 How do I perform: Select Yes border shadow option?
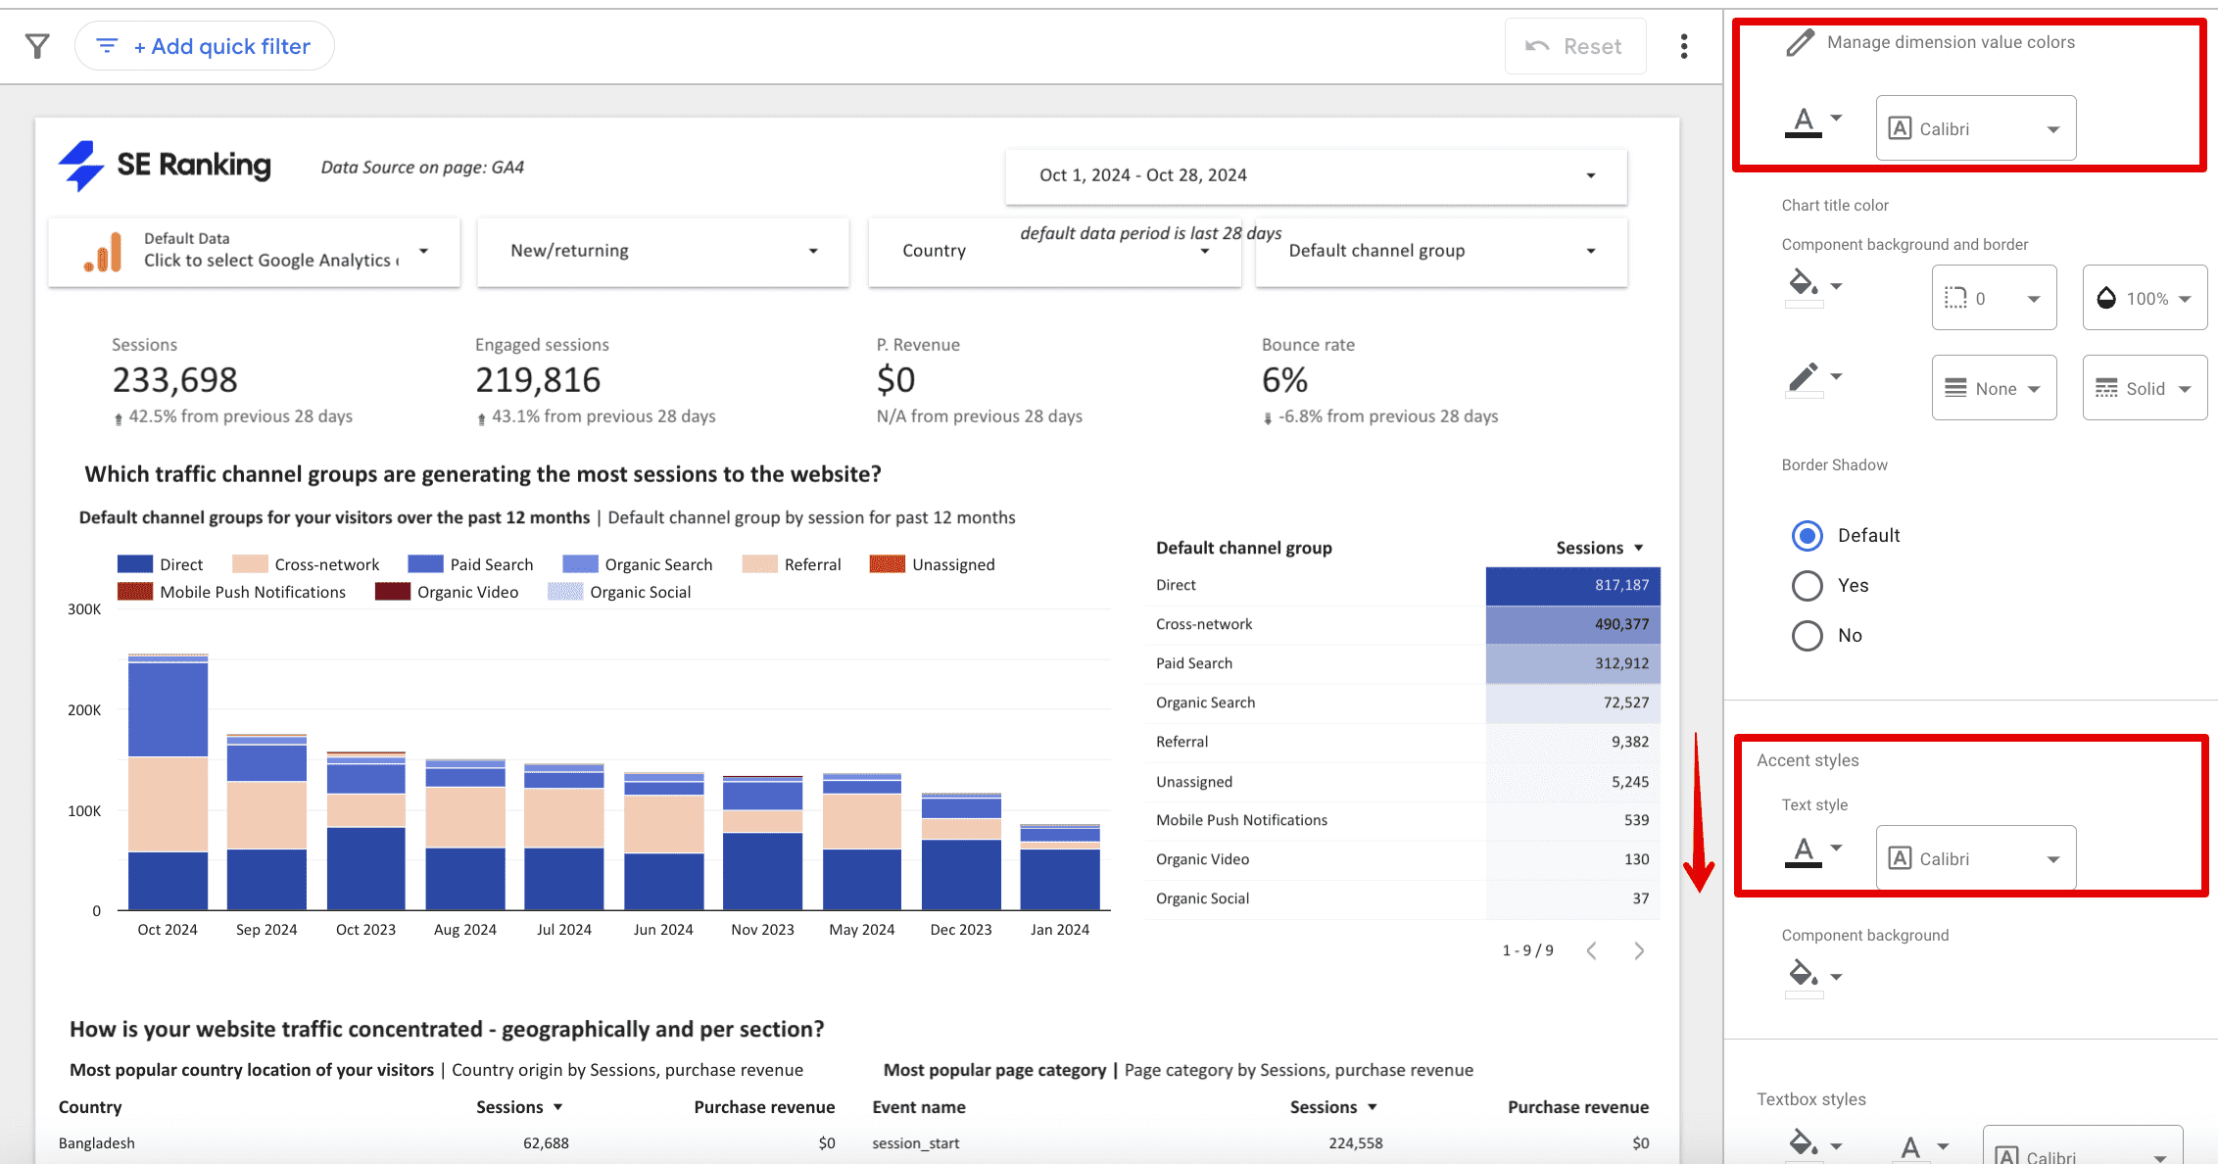click(x=1808, y=585)
